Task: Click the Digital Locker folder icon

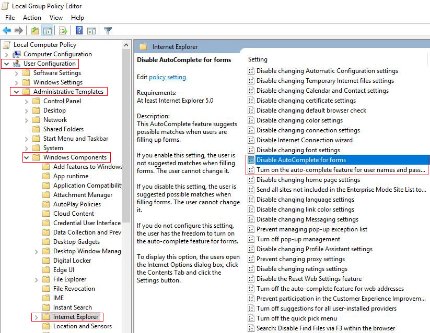Action: (x=46, y=260)
